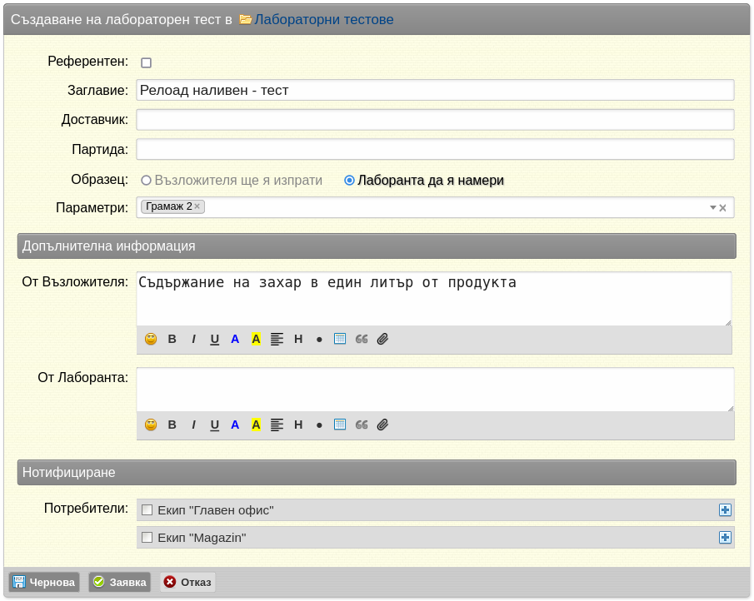Image resolution: width=754 pixels, height=601 pixels.
Task: Apply bold in От Възложителя editor
Action: click(172, 339)
